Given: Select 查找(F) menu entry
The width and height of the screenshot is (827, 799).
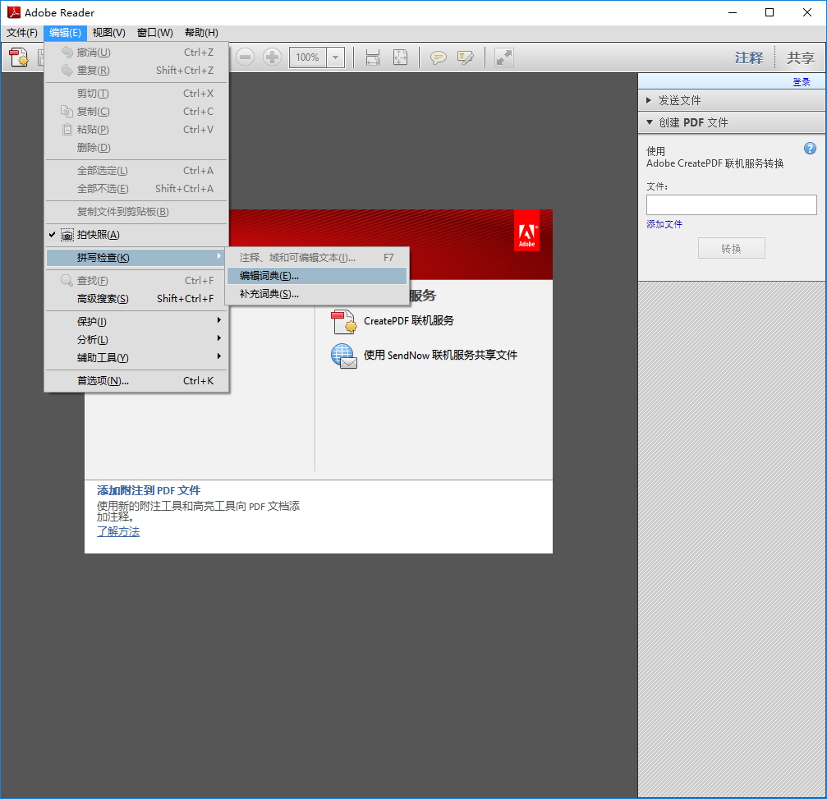Looking at the screenshot, I should coord(136,281).
